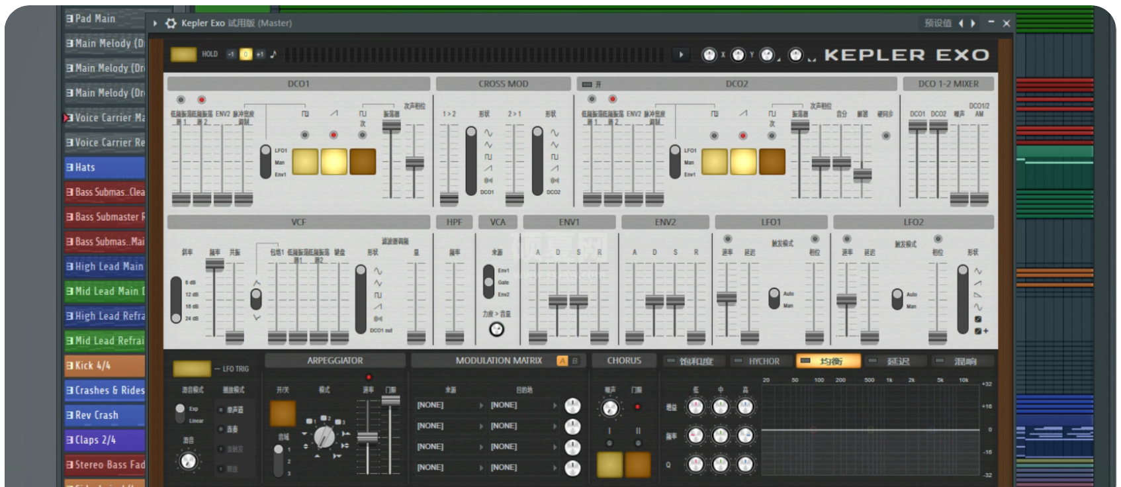
Task: Open fourth modulation source [NONE] dropdown
Action: [450, 467]
